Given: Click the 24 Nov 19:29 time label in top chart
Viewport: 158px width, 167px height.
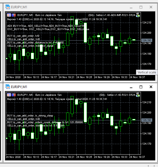Looking at the screenshot, I should pyautogui.click(x=102, y=77).
